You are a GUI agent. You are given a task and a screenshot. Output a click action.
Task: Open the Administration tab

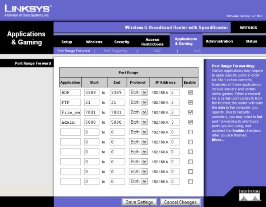219,41
